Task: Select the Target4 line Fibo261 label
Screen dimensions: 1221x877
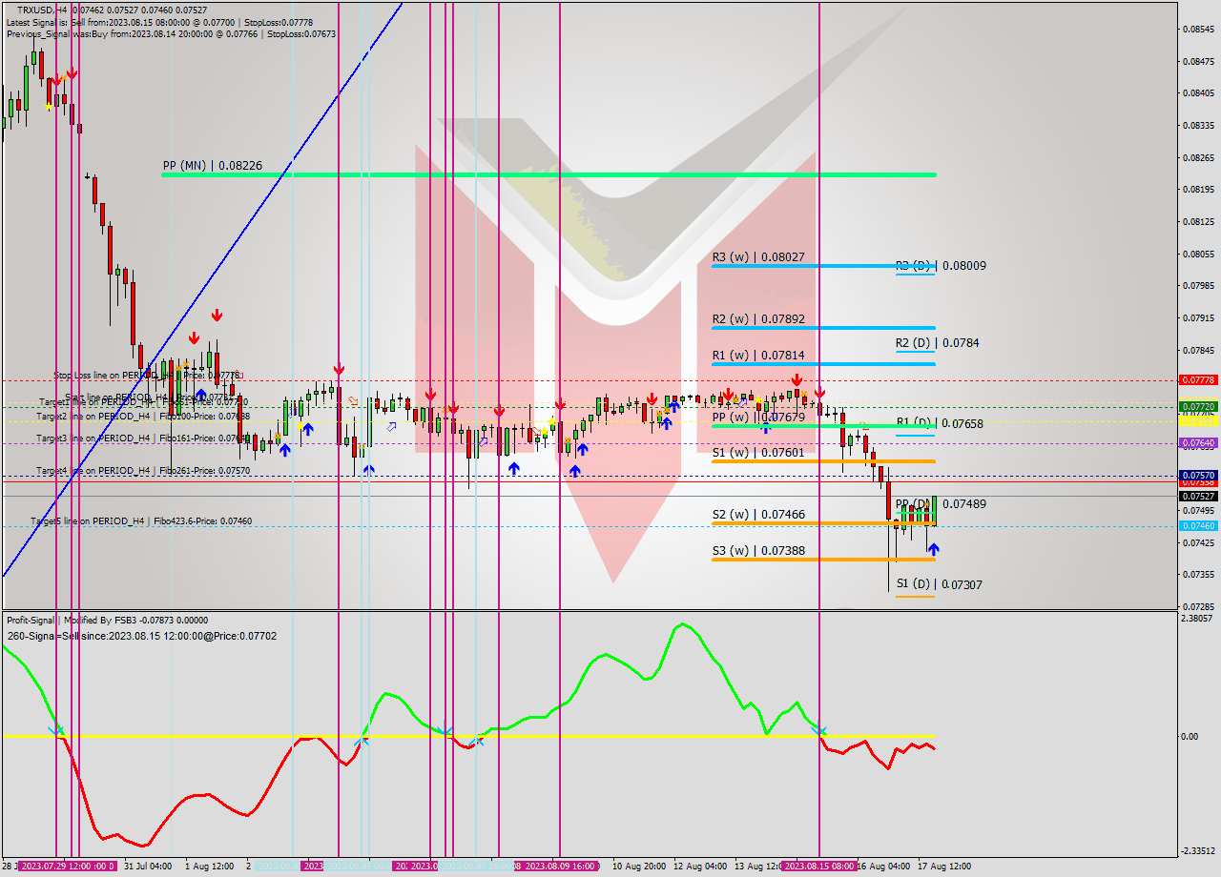Action: coord(143,471)
